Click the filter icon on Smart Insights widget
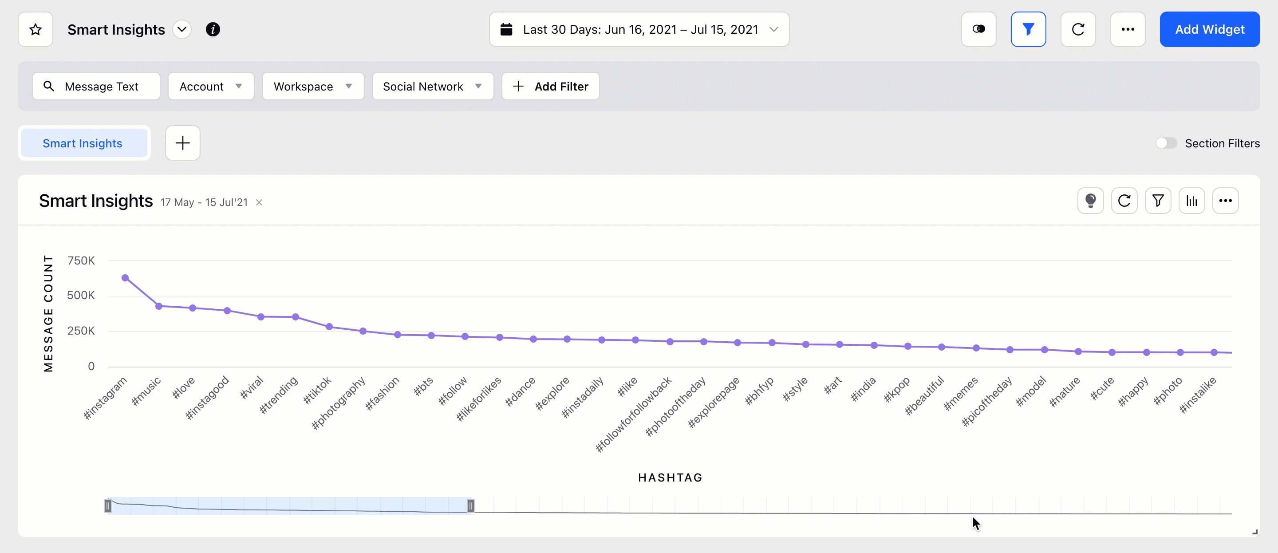 1158,201
